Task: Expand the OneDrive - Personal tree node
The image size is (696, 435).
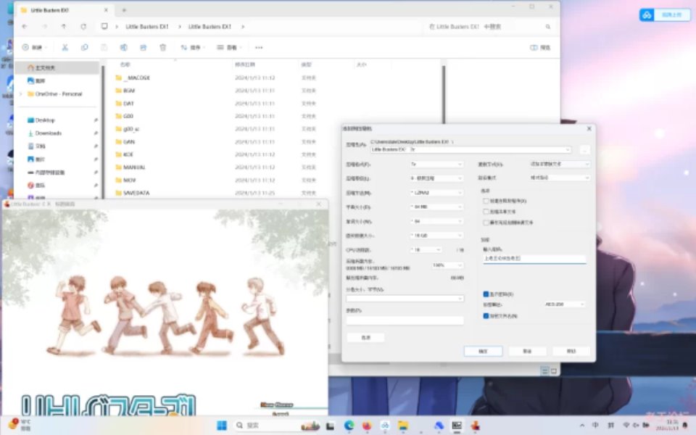Action: (x=20, y=94)
